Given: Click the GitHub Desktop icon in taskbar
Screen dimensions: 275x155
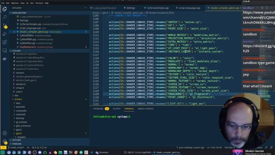Looking at the screenshot, I should (x=30, y=152).
